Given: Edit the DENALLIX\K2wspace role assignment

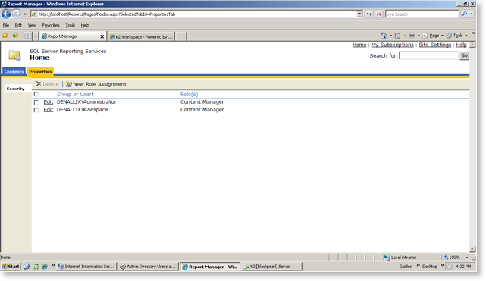Looking at the screenshot, I should pyautogui.click(x=49, y=110).
